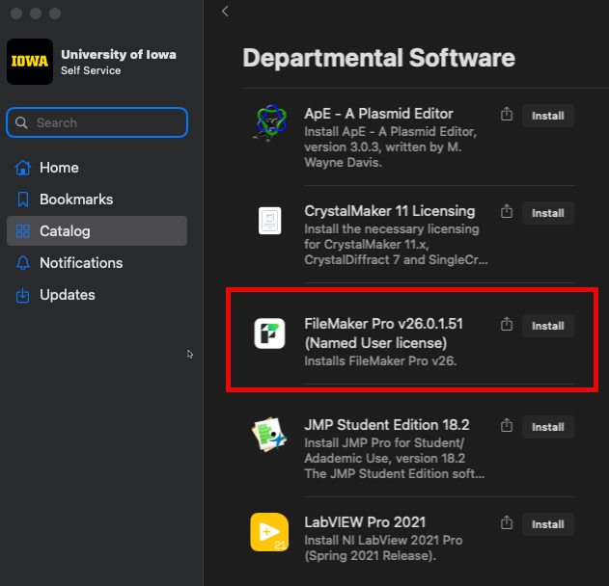
Task: Open Bookmarks in sidebar
Action: 97,200
